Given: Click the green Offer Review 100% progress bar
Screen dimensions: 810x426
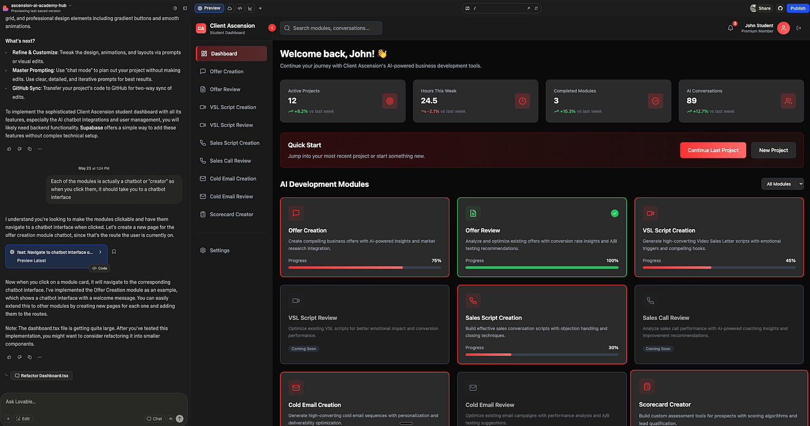Looking at the screenshot, I should click(542, 268).
